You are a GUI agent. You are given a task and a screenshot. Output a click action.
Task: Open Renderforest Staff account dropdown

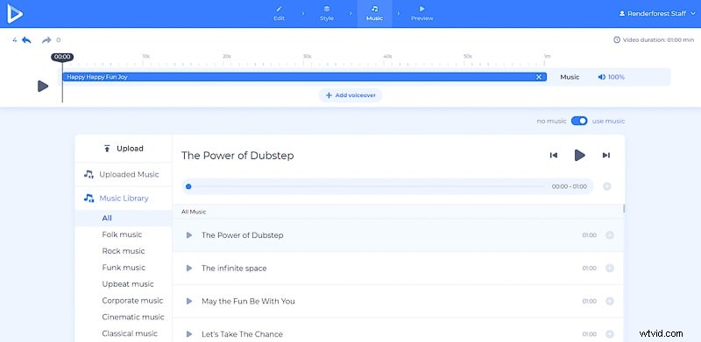[657, 14]
